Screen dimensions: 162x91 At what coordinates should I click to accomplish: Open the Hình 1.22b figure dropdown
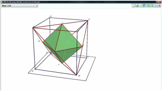coord(20,6)
